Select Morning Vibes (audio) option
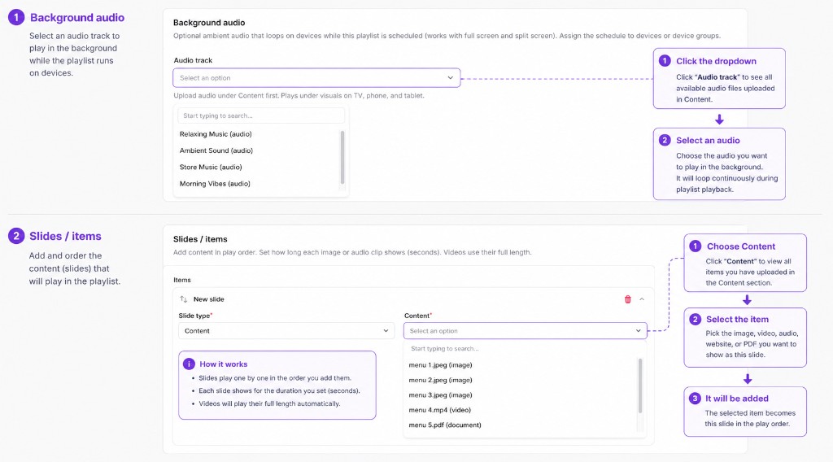This screenshot has height=462, width=833. coord(215,183)
